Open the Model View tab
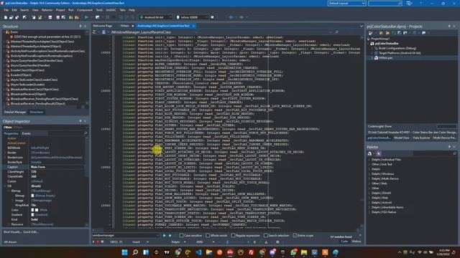Viewport: 460px width, 258px height. pyautogui.click(x=402, y=138)
